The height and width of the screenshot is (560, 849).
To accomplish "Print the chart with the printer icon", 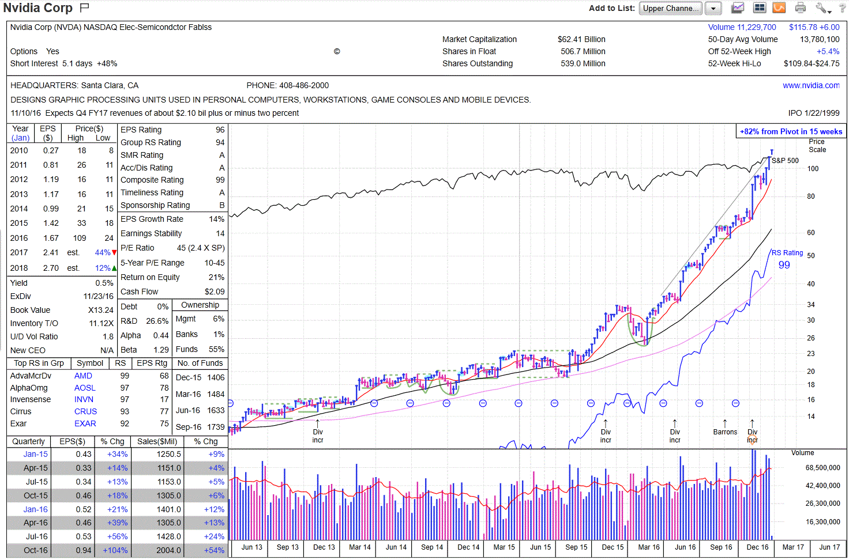I will [801, 8].
